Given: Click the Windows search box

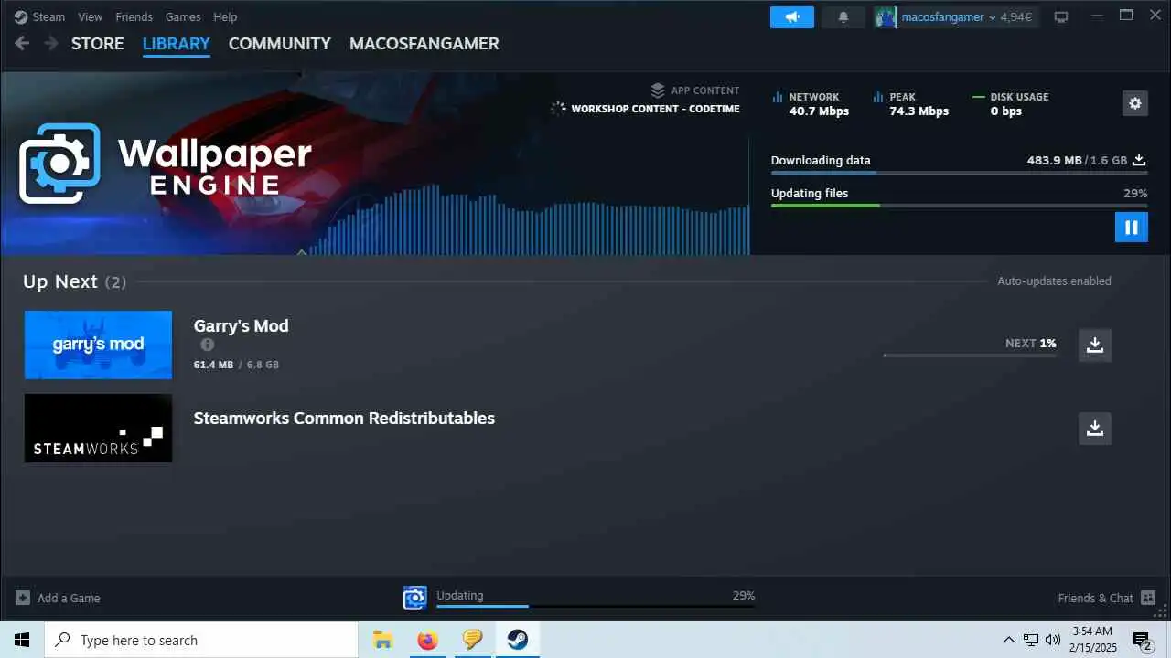Looking at the screenshot, I should tap(201, 640).
